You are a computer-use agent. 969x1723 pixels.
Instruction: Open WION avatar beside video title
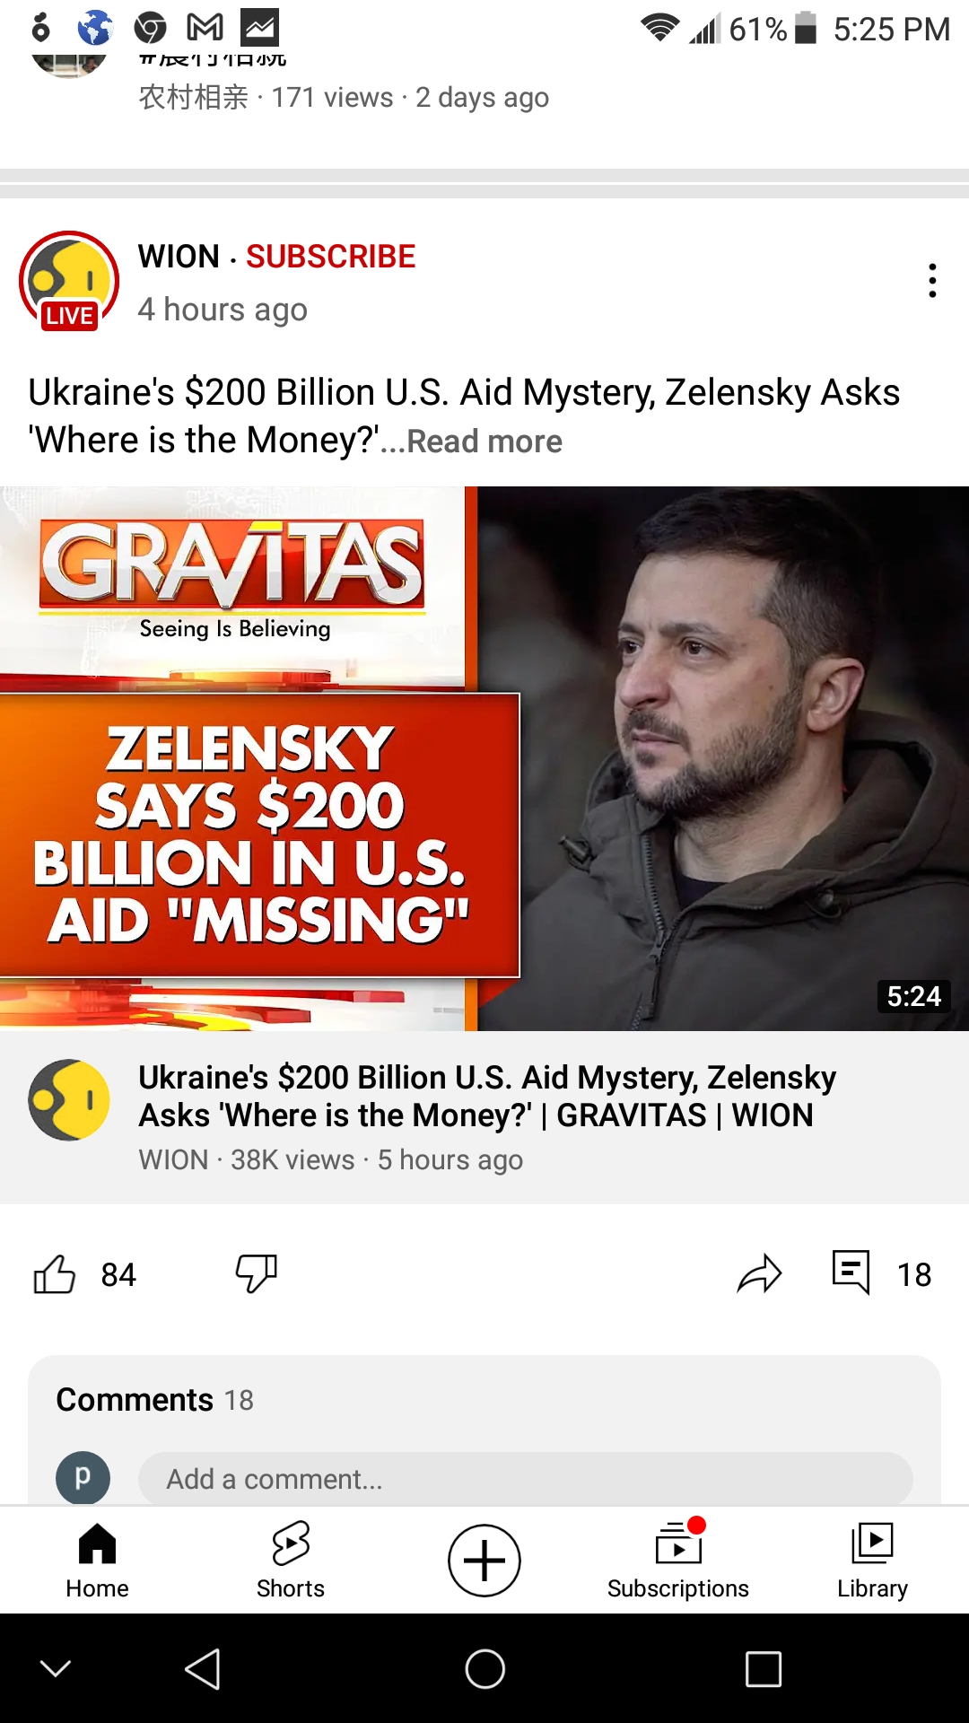[x=69, y=1100]
